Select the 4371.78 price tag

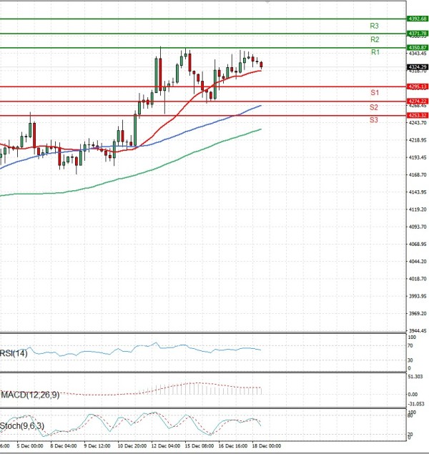tap(417, 33)
